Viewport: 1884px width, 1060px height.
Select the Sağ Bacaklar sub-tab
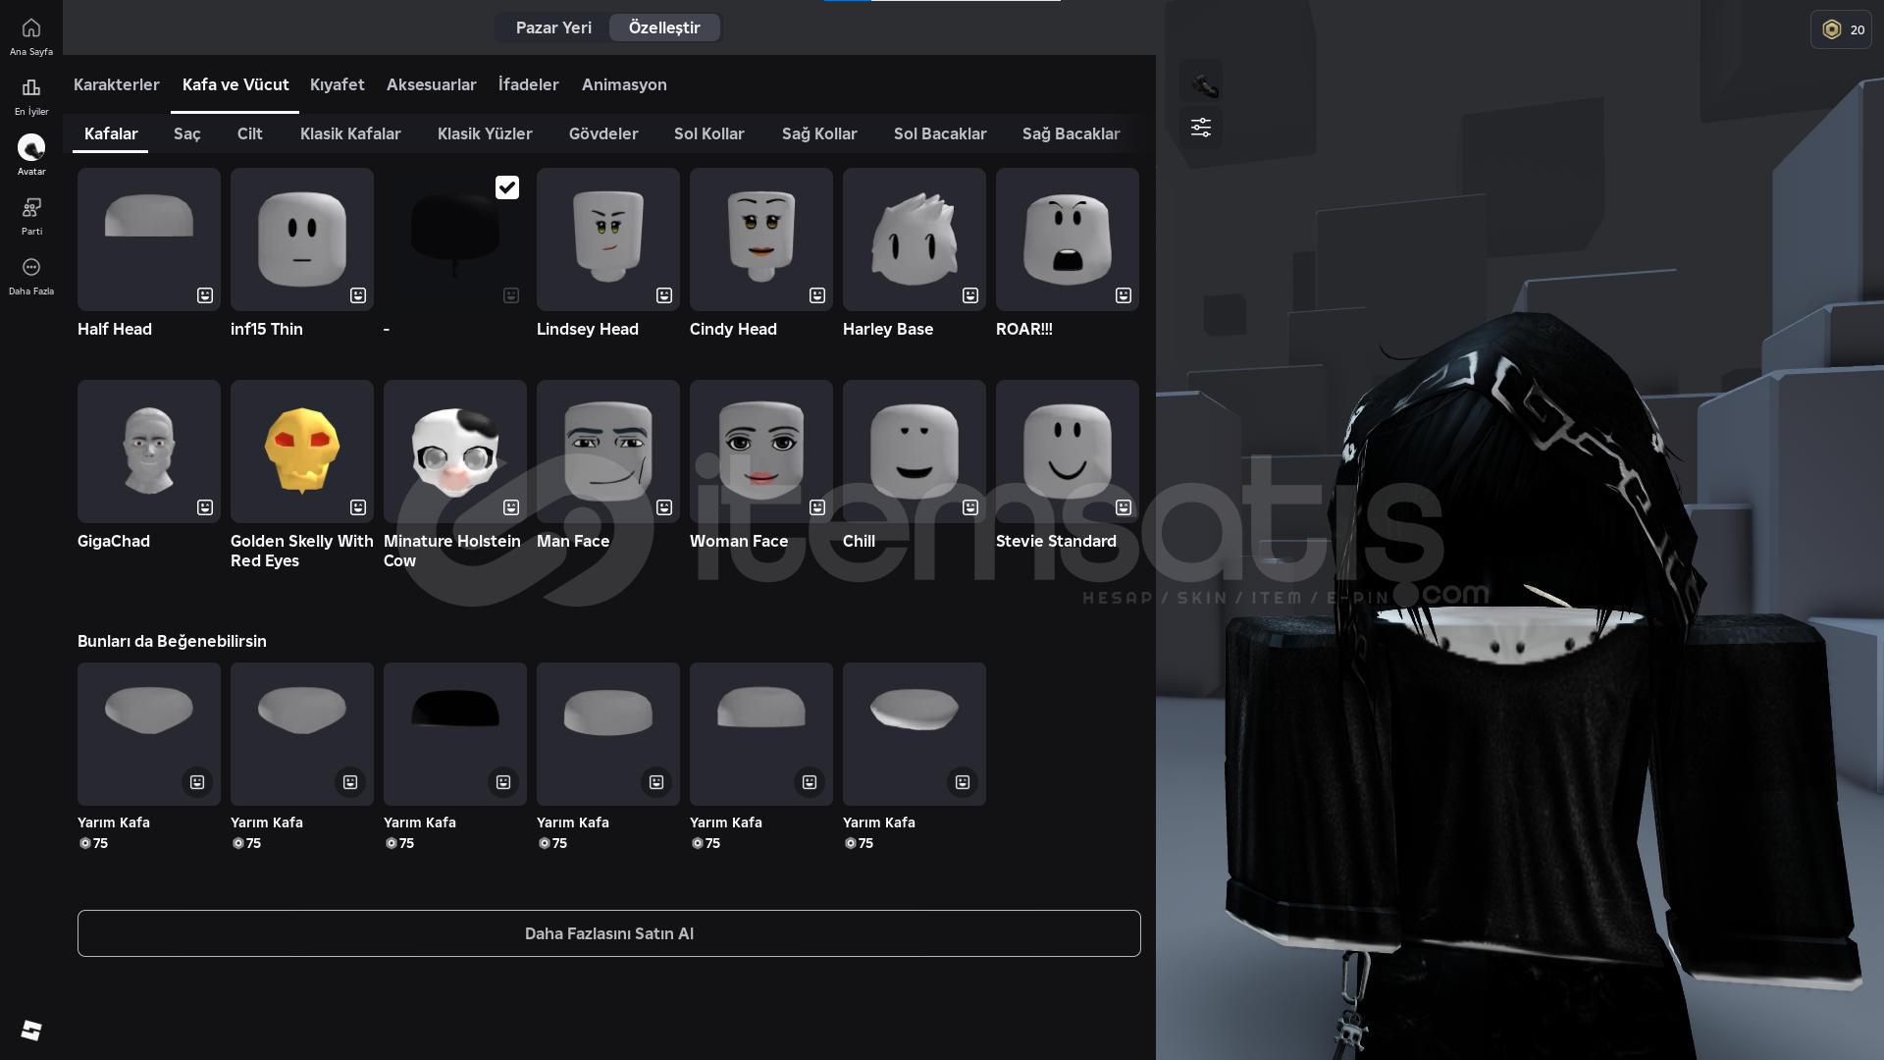1071,133
